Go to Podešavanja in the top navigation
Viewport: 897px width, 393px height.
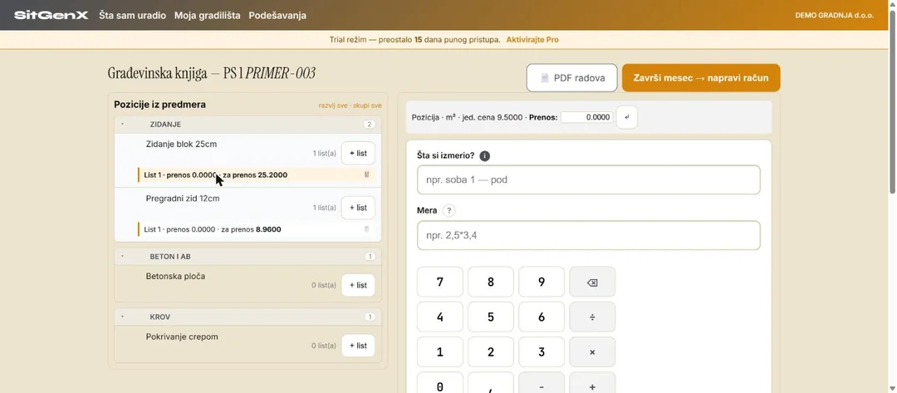click(x=277, y=16)
